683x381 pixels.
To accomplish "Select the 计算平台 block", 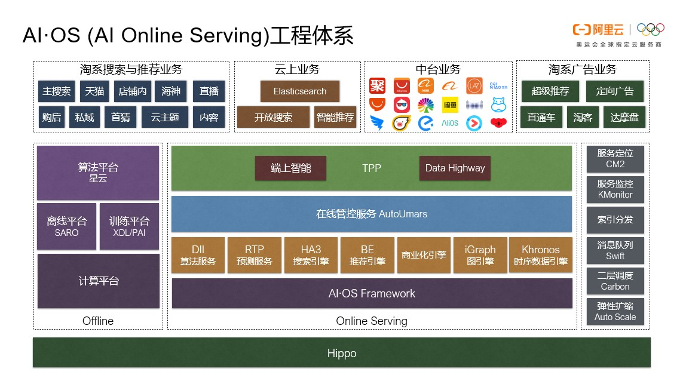I will click(x=99, y=281).
